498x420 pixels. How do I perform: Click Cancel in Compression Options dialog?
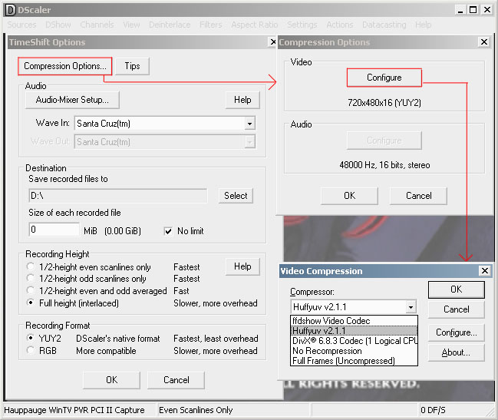418,196
